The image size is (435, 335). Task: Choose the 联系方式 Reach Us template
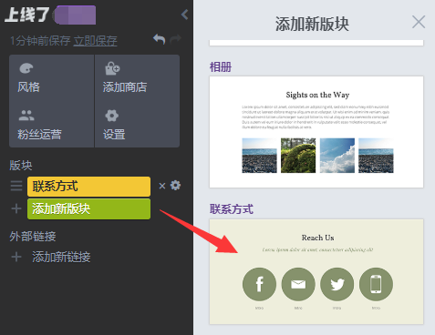pos(316,271)
